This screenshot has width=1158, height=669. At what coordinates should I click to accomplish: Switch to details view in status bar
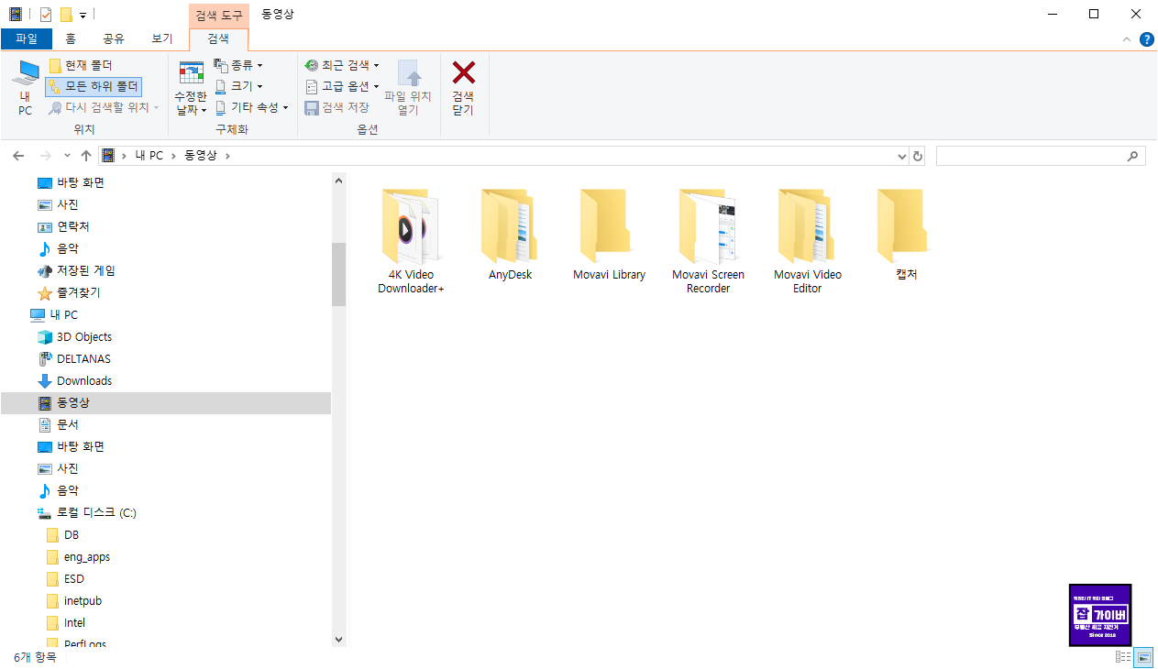point(1123,657)
